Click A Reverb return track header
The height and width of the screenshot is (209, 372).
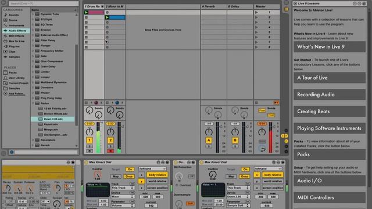pyautogui.click(x=213, y=6)
